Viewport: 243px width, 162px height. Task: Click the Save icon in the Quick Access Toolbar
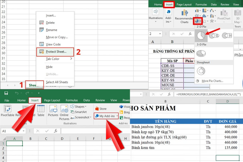coord(6,93)
